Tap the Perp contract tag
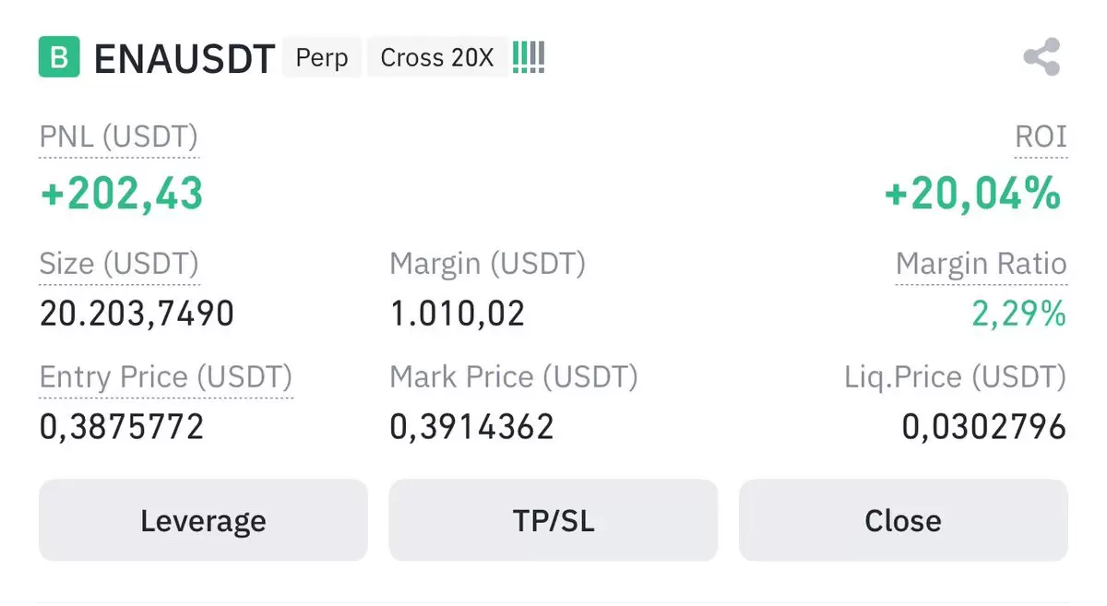 pyautogui.click(x=322, y=57)
